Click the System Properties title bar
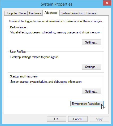Image resolution: width=113 pixels, height=126 pixels. [56, 4]
